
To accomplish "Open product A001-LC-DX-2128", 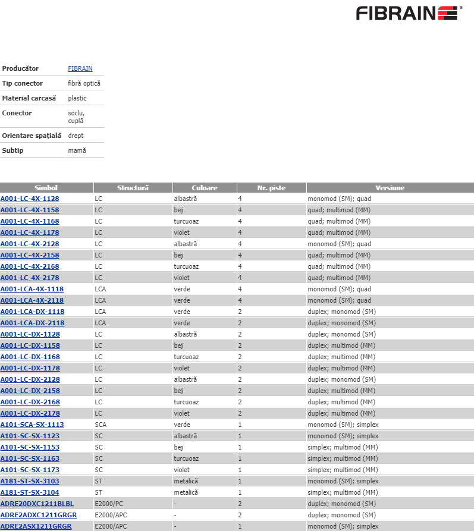I will click(x=30, y=379).
